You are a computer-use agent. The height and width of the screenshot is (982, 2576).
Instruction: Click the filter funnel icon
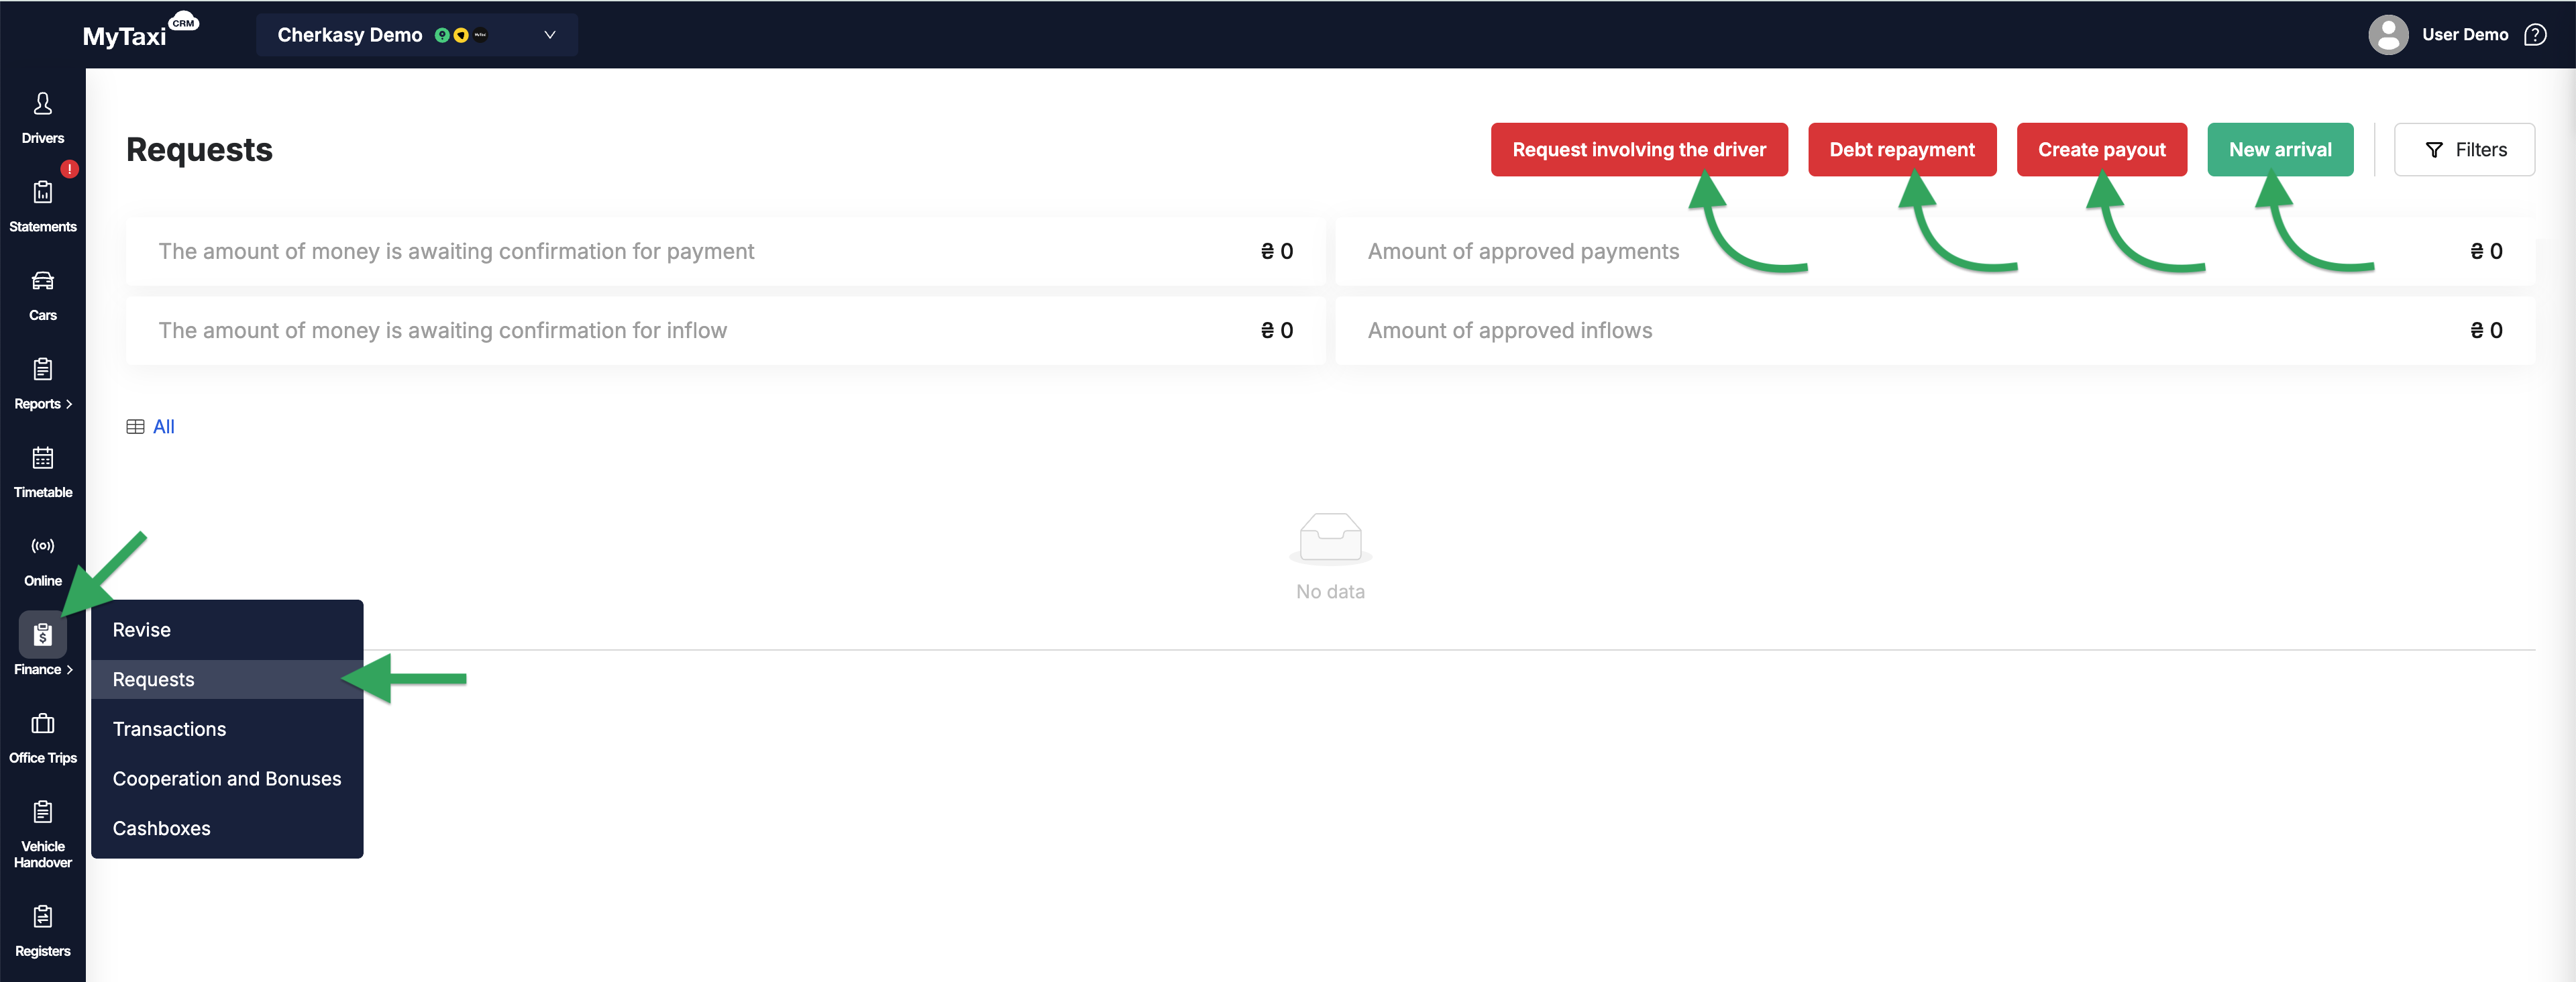(x=2434, y=150)
